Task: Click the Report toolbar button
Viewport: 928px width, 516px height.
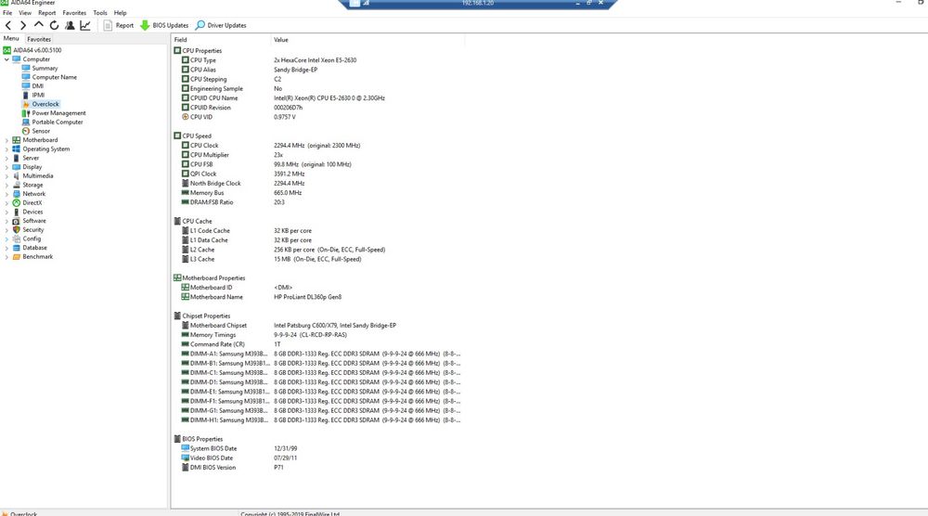Action: 119,25
